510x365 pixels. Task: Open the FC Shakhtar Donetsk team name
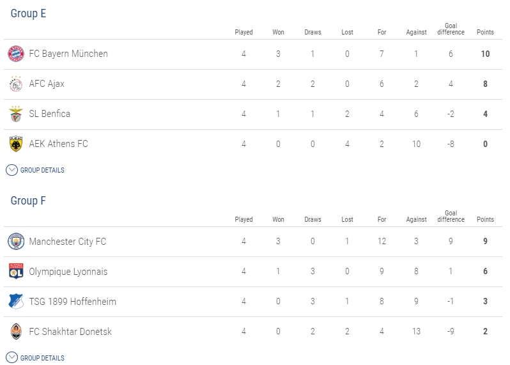tap(72, 332)
